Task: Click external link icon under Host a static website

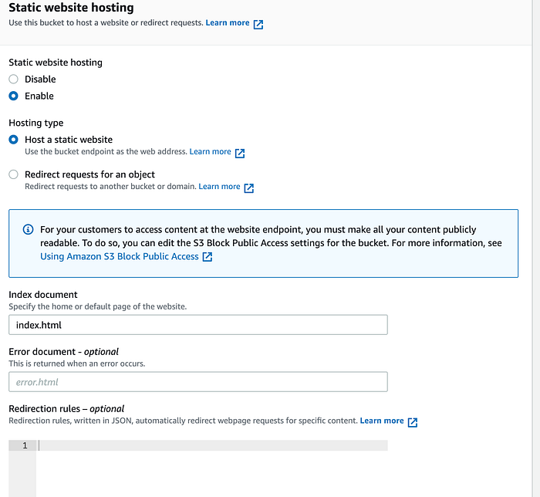Action: 240,154
